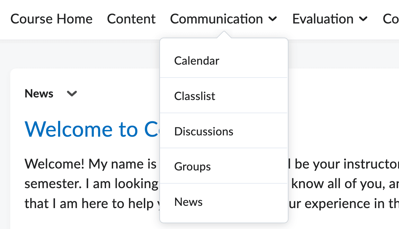Click the News widget heading

pos(39,94)
